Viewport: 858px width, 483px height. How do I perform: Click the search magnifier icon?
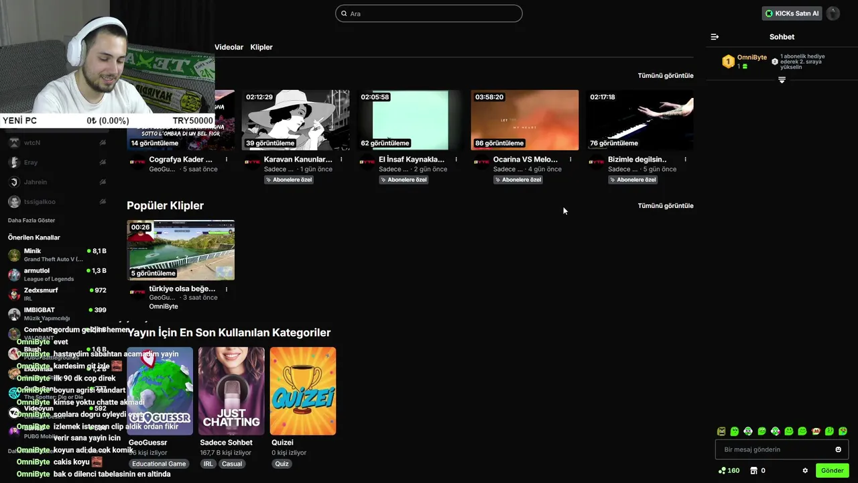tap(345, 13)
